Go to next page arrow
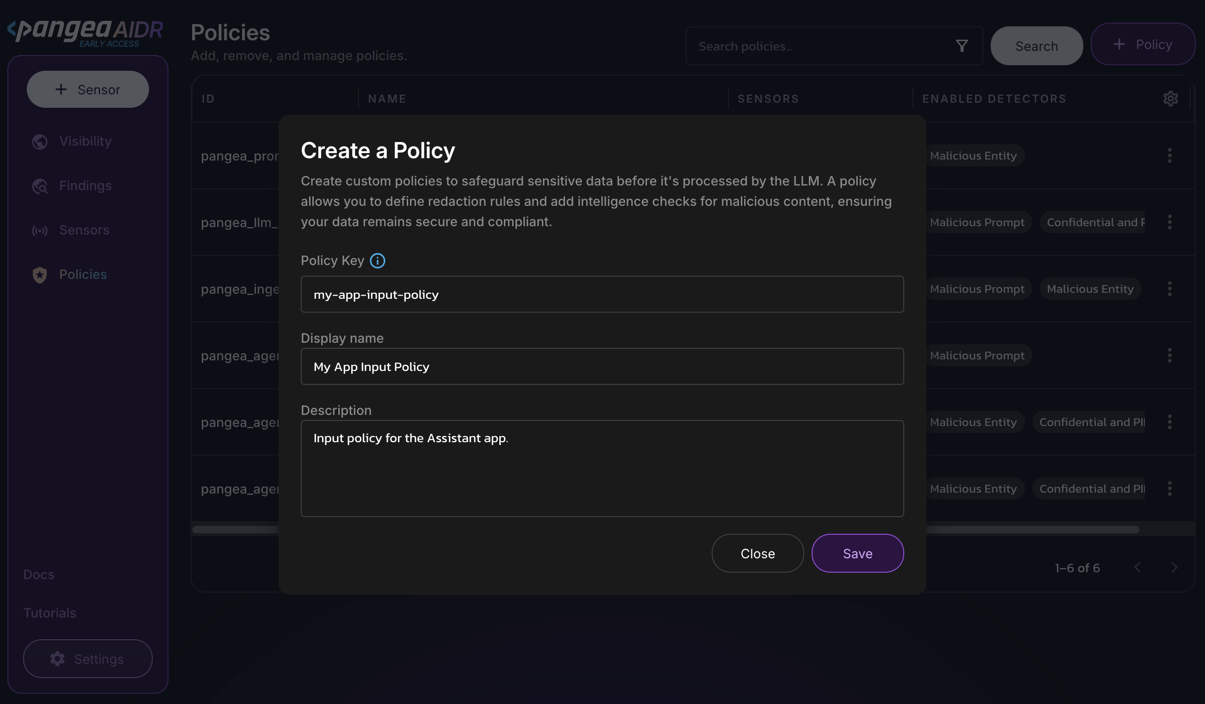This screenshot has height=704, width=1205. coord(1174,567)
